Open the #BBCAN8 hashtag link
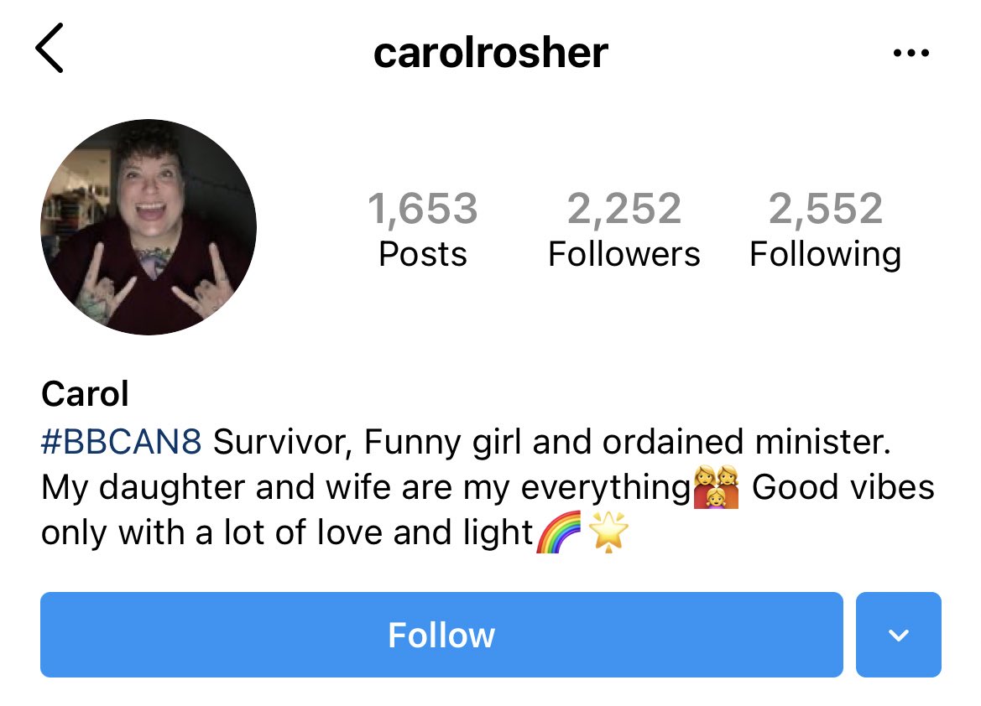981x706 pixels. pyautogui.click(x=122, y=442)
